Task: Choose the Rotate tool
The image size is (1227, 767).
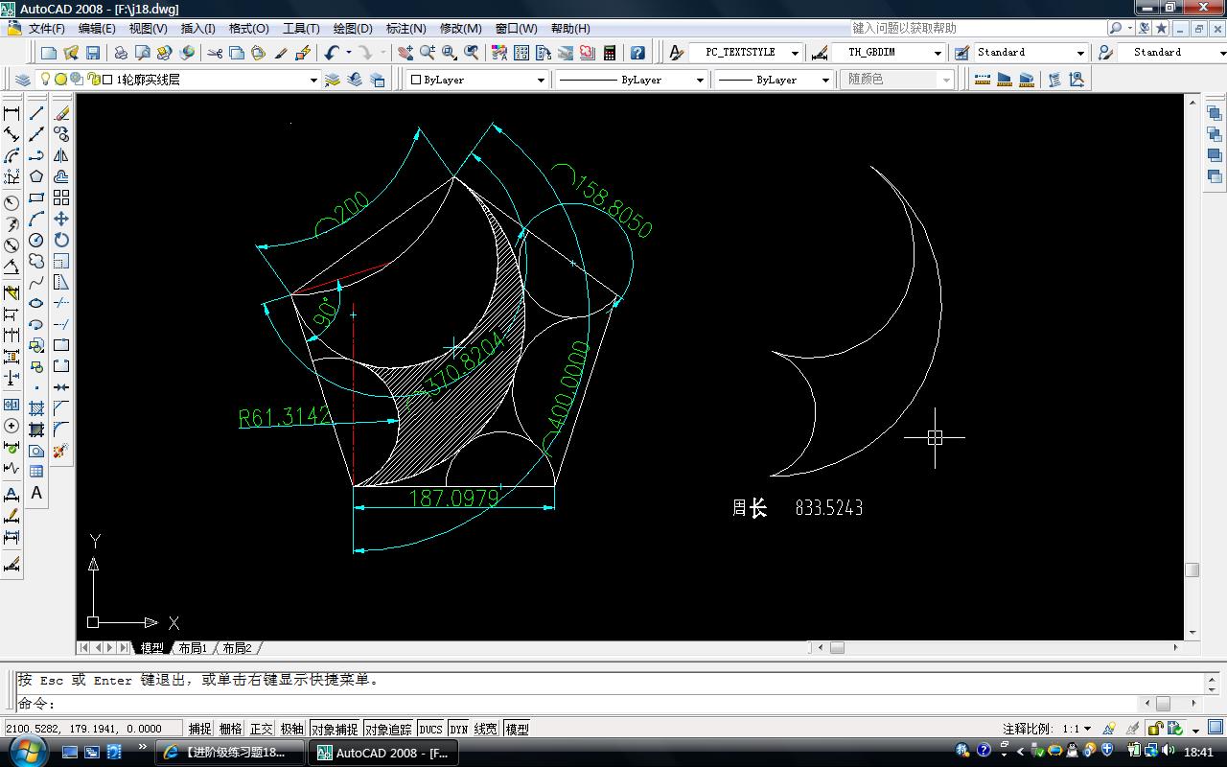Action: coord(61,240)
